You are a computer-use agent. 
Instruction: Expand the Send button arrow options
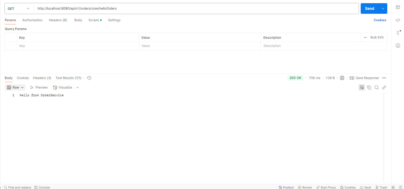383,8
